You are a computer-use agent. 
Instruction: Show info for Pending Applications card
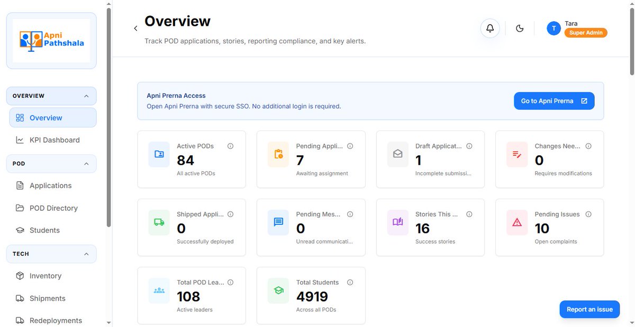(x=350, y=146)
